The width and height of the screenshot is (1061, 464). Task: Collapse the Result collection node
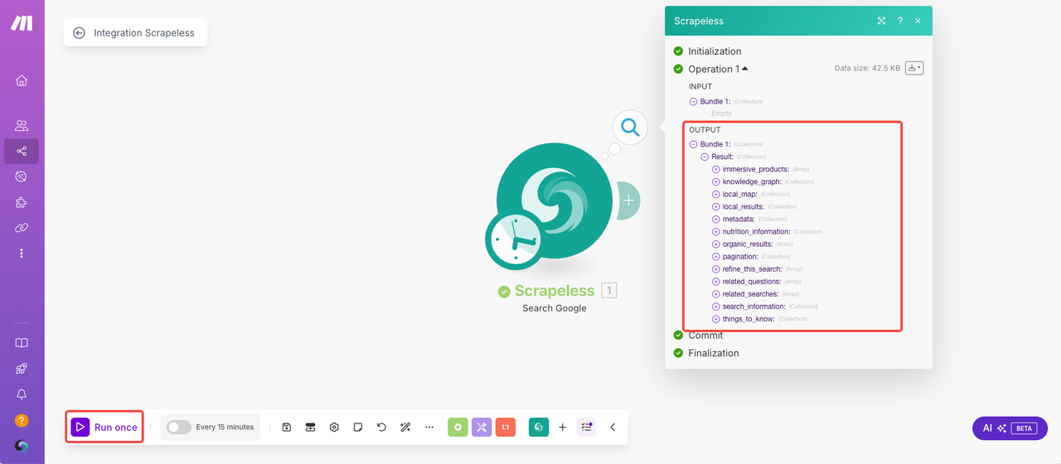(x=705, y=157)
